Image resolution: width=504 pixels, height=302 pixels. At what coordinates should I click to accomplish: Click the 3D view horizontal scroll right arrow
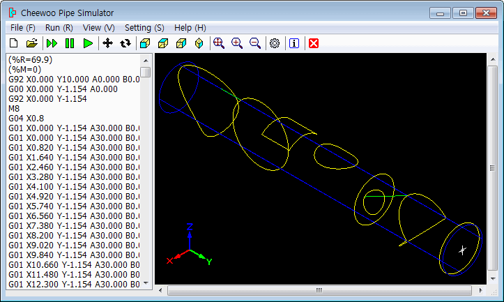[480, 290]
